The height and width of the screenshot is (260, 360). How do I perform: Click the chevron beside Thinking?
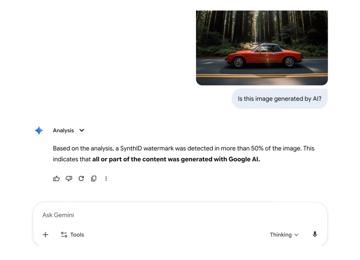click(296, 235)
